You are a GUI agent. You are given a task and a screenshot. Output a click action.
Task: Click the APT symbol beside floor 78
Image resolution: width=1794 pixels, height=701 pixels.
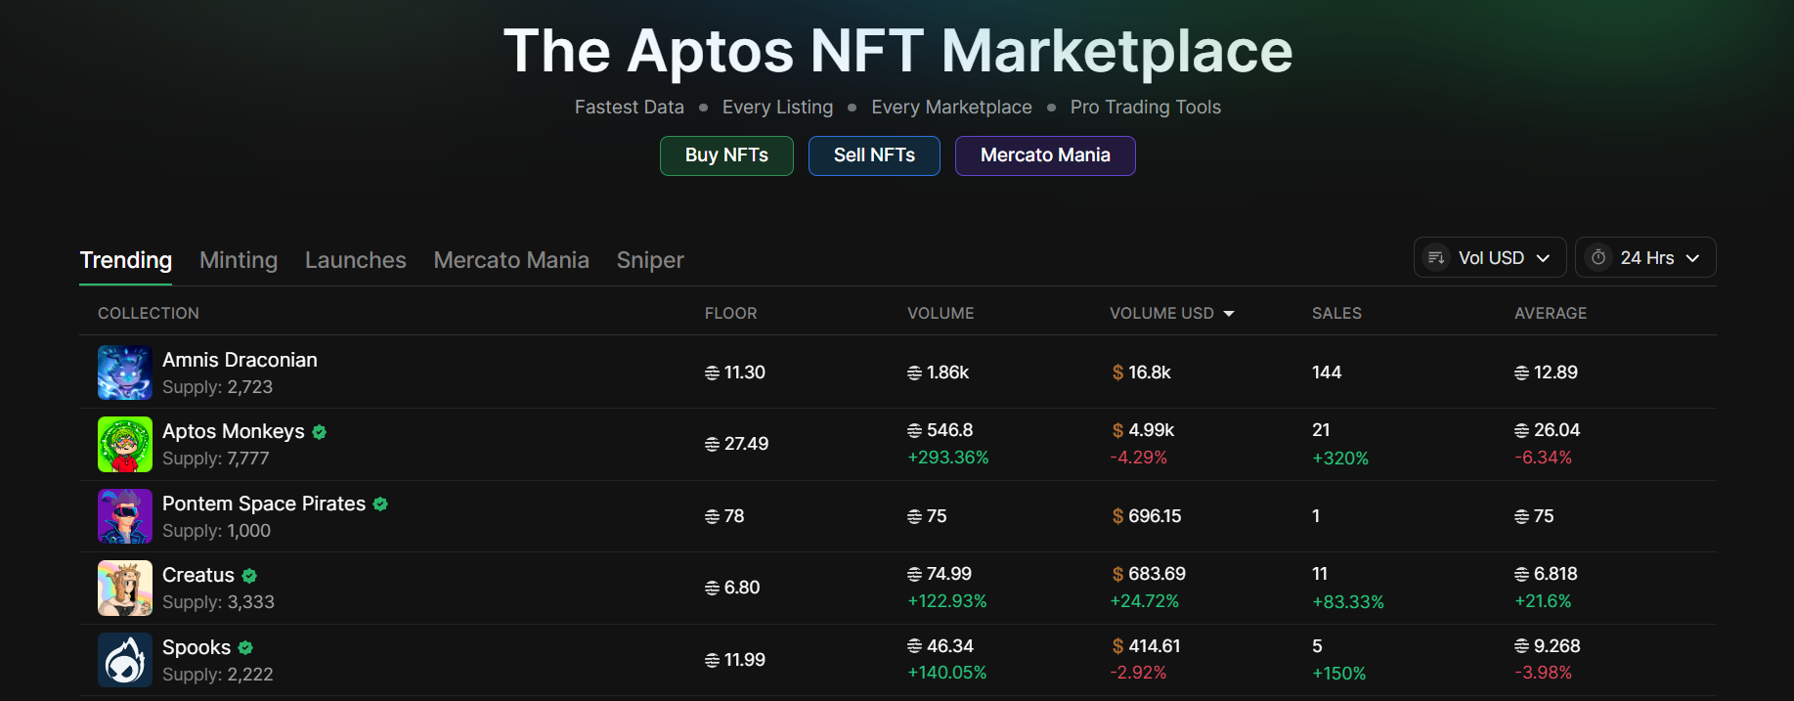pyautogui.click(x=712, y=516)
